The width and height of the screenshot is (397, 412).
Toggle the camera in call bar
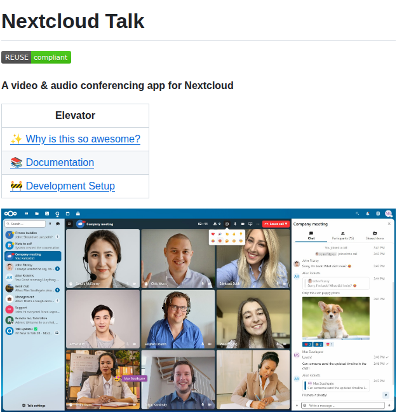coord(243,224)
